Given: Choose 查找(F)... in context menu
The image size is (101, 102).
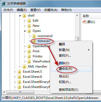Looking at the screenshot, I should click(x=71, y=56).
